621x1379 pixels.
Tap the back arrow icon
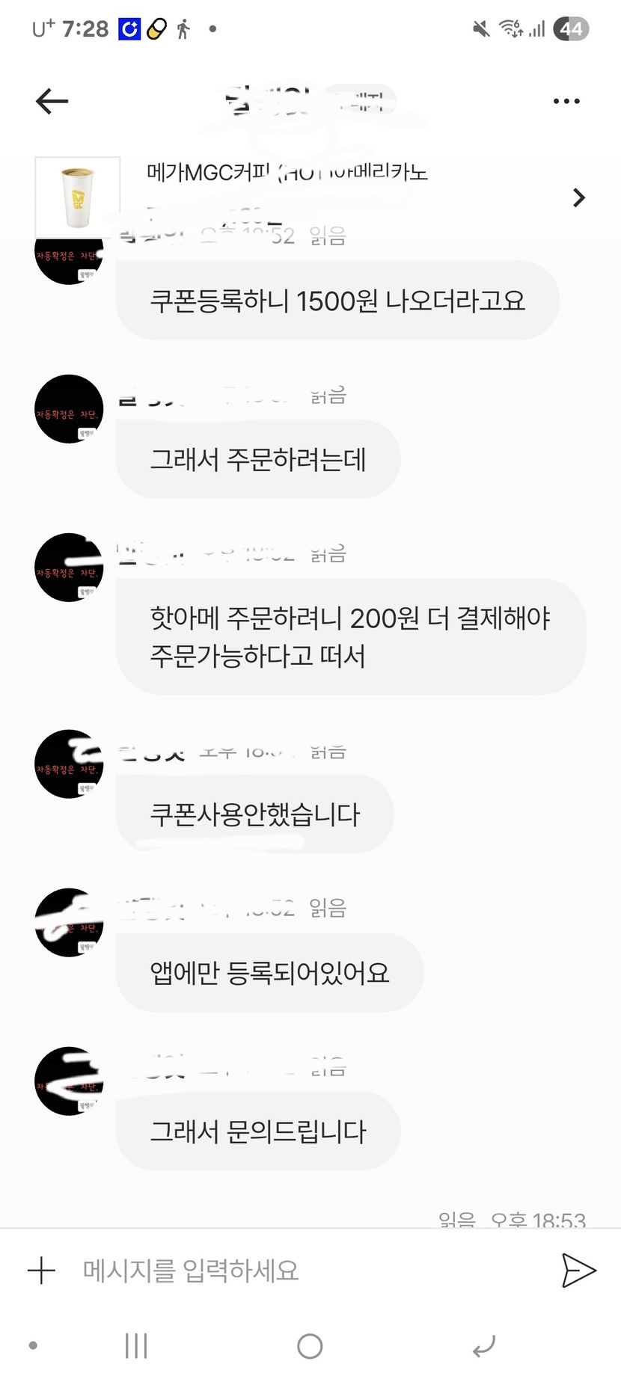click(x=52, y=101)
